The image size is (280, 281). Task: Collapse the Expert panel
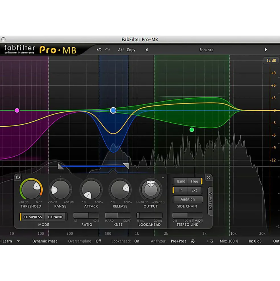(x=210, y=201)
